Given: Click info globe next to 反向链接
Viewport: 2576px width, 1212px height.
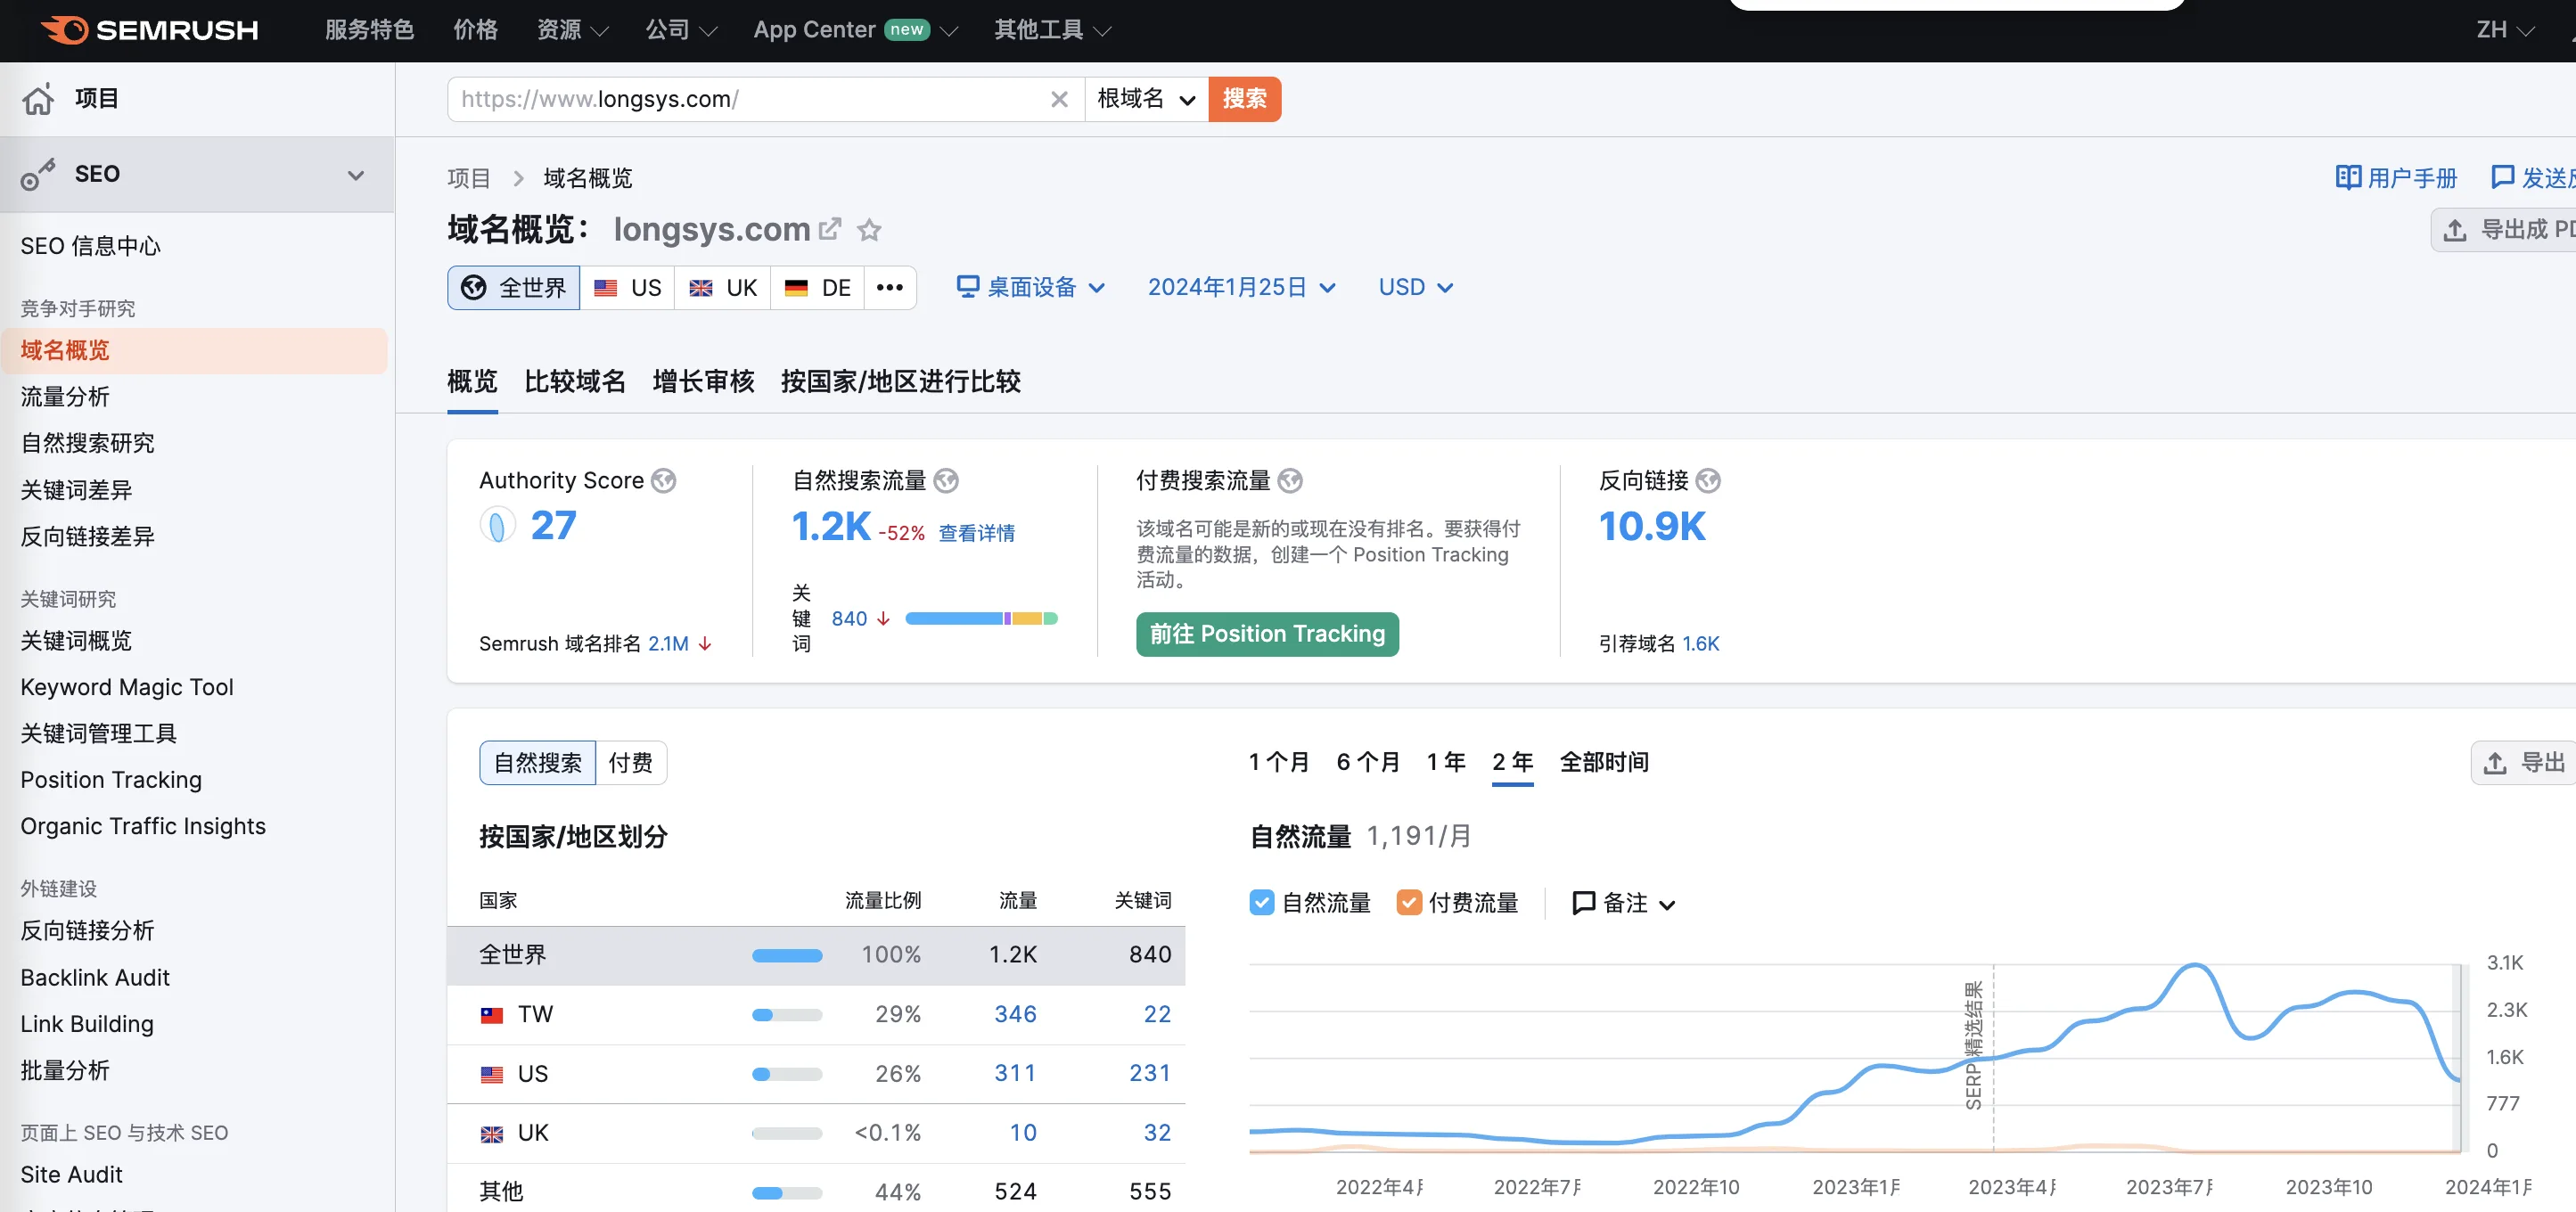Looking at the screenshot, I should [1708, 481].
